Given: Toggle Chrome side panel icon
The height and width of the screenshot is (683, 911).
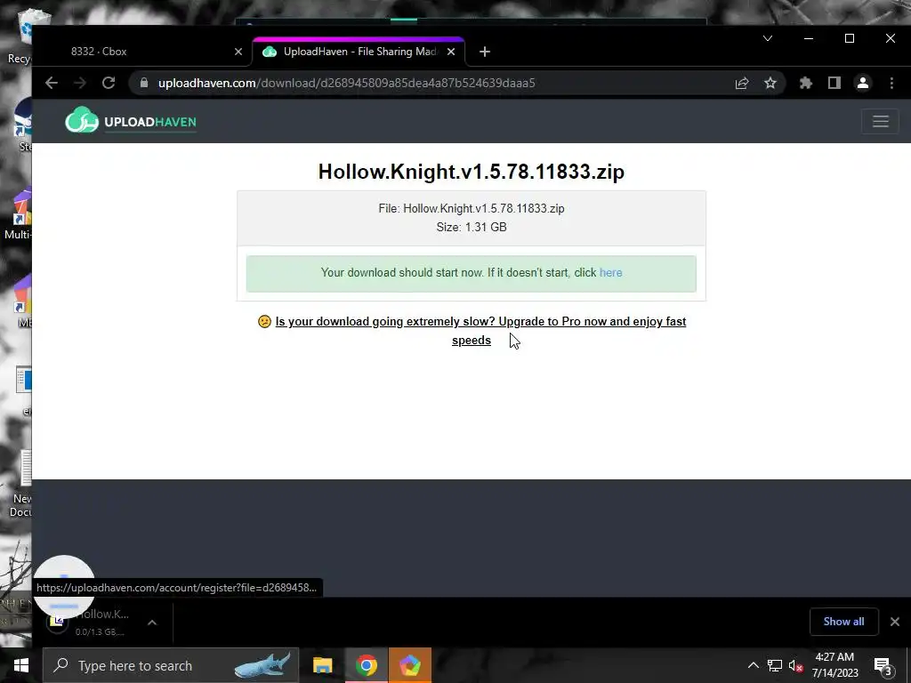Looking at the screenshot, I should (x=834, y=83).
